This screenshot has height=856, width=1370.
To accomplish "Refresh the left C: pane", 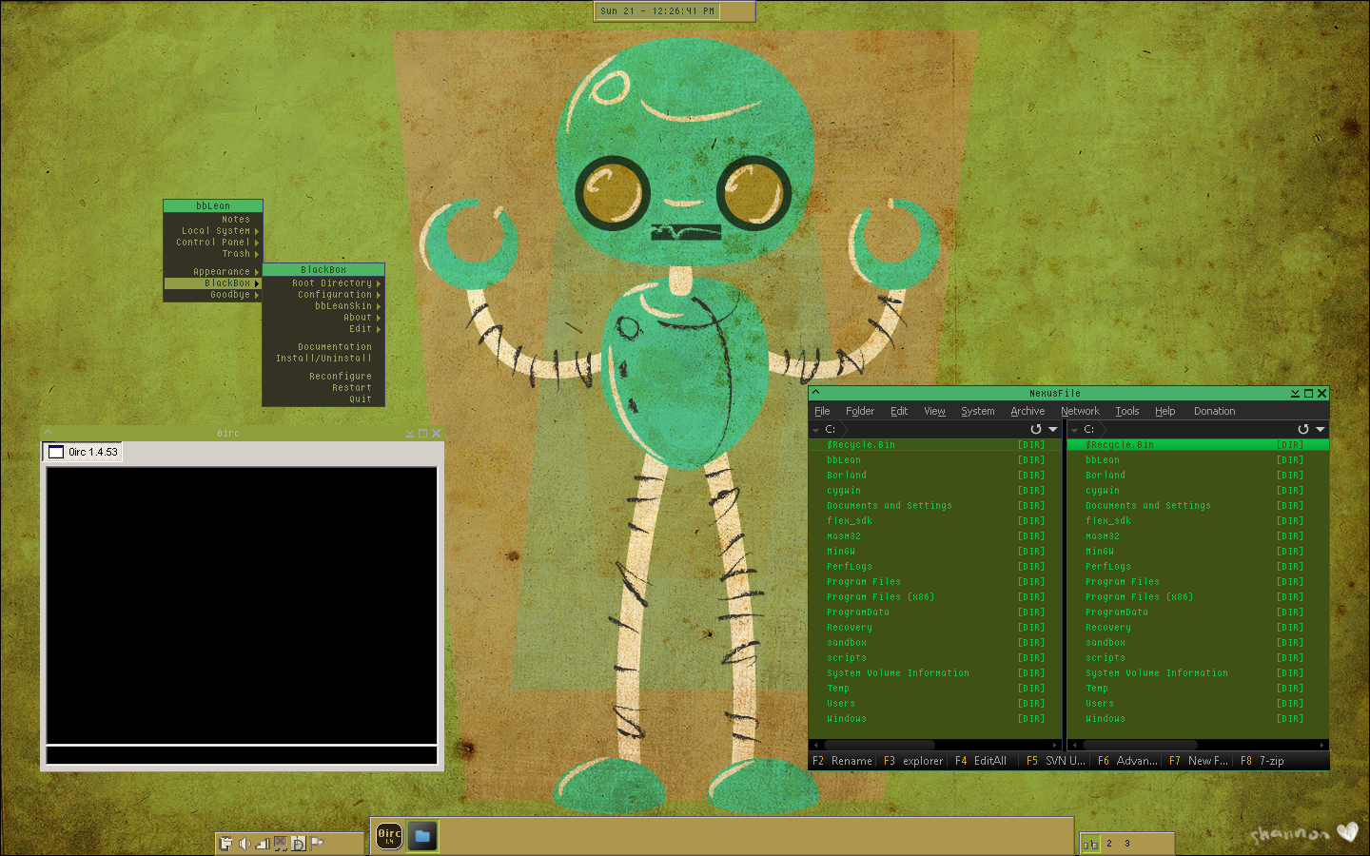I will point(1036,430).
